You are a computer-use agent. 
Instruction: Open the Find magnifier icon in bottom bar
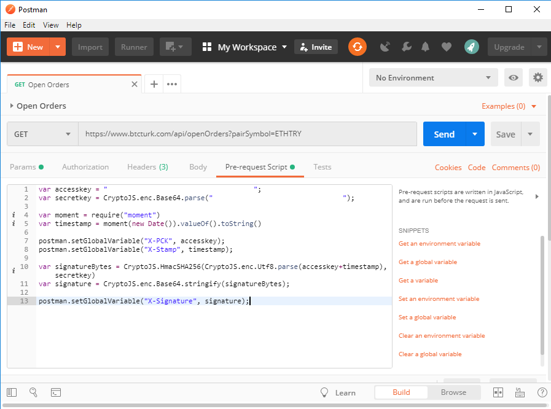pos(33,392)
